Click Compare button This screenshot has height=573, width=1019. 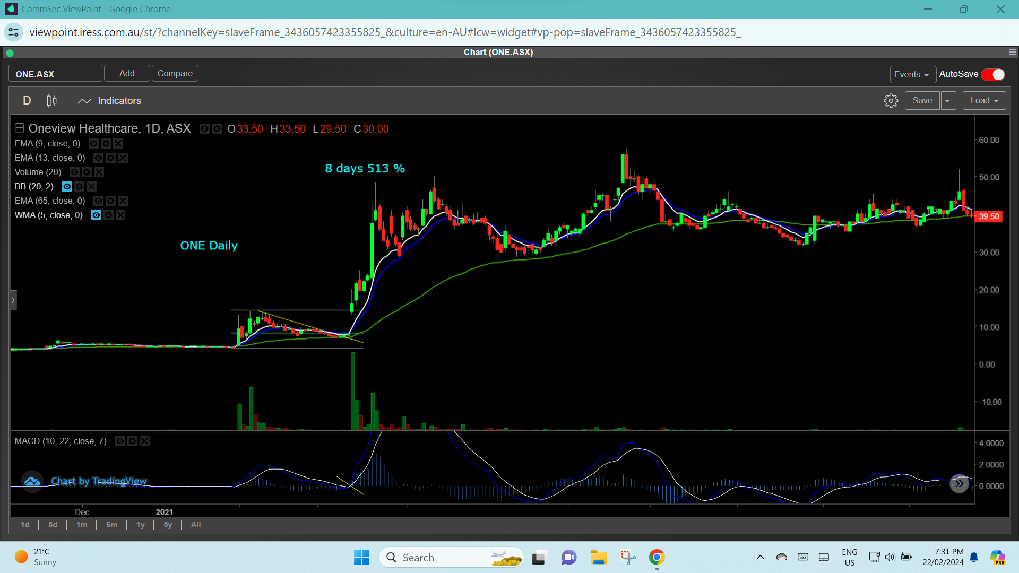tap(175, 74)
